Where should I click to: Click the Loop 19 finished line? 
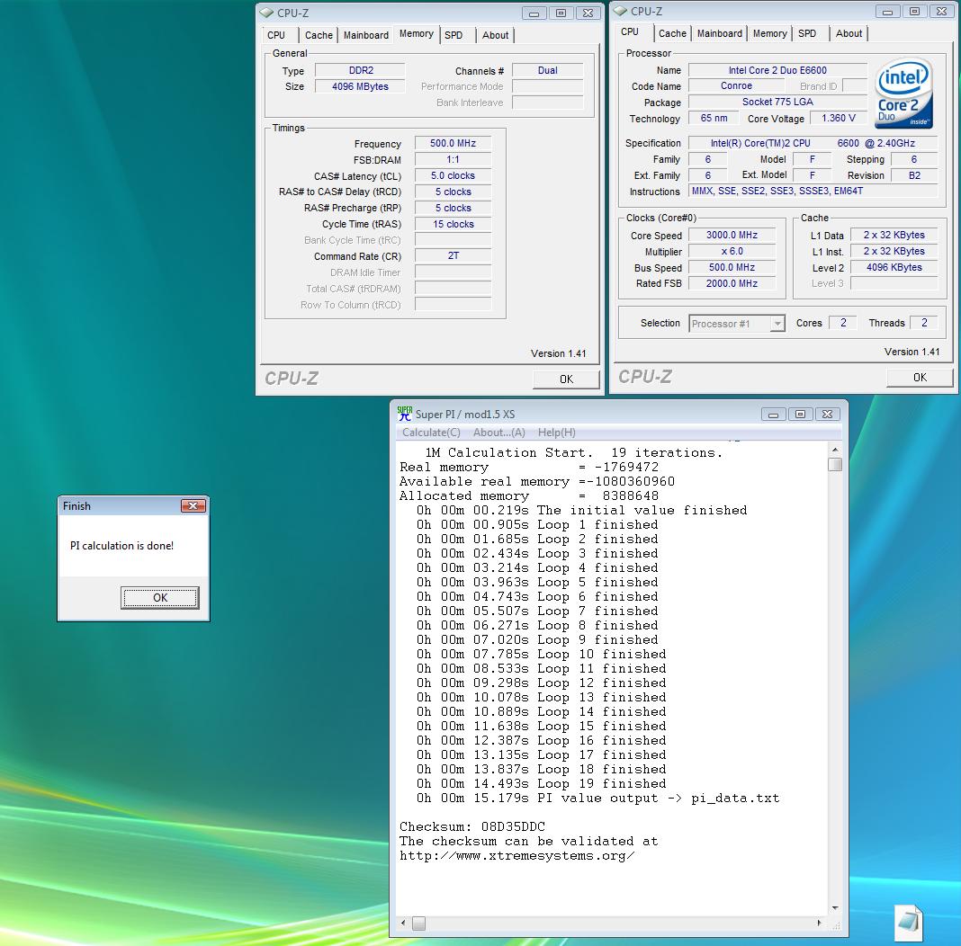541,784
